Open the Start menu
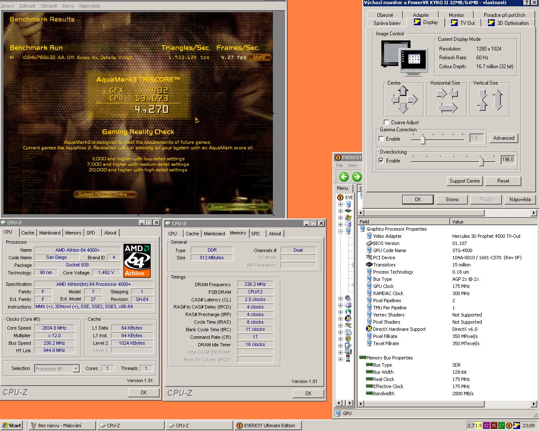This screenshot has width=539, height=431. tap(11, 426)
